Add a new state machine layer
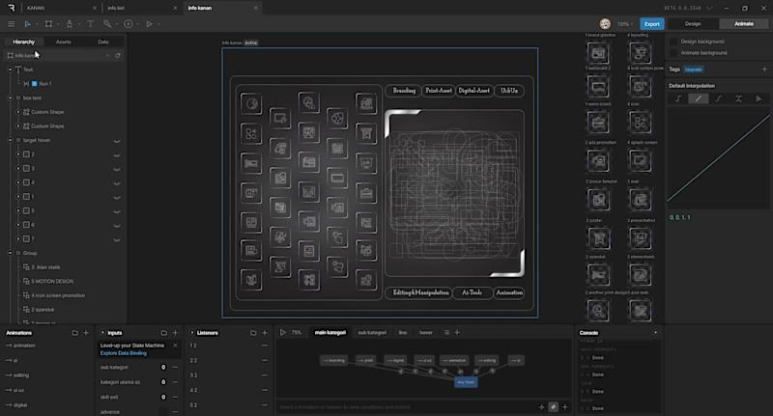 pyautogui.click(x=457, y=332)
